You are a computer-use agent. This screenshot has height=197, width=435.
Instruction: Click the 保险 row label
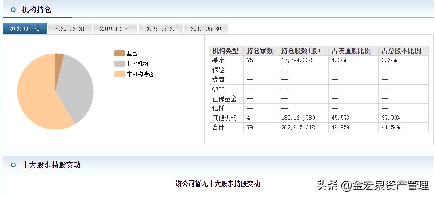point(218,70)
